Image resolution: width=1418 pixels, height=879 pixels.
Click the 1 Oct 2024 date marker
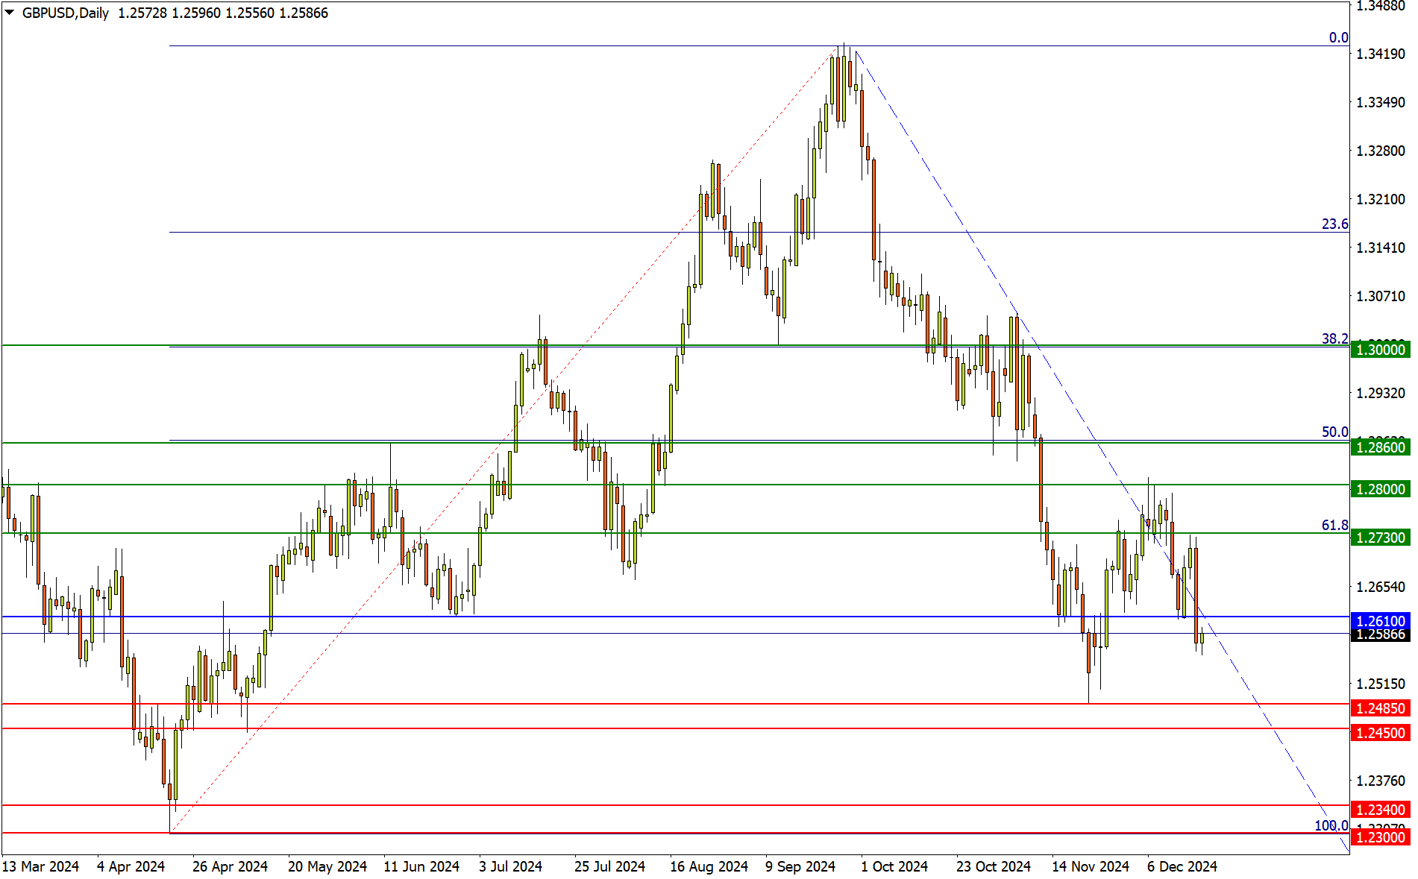pos(894,866)
